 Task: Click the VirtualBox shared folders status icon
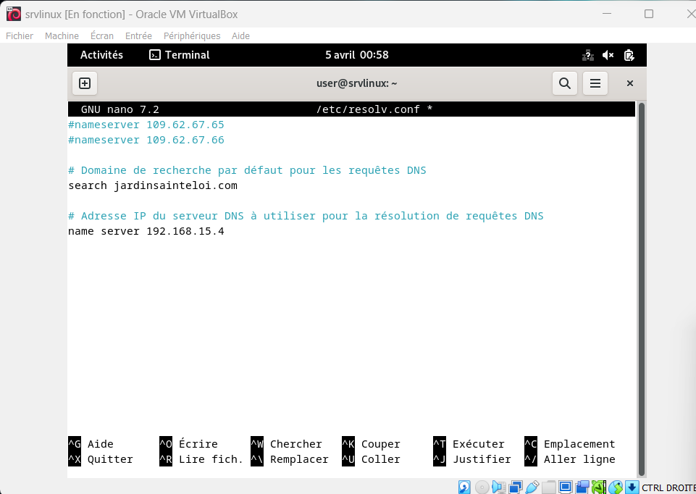tap(549, 487)
